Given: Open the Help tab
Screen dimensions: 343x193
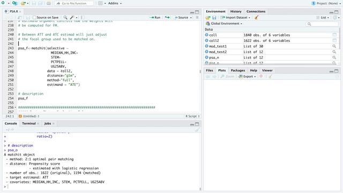Looking at the screenshot, I should coord(253,70).
